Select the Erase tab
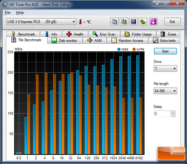This screenshot has height=164, width=187. point(168,34)
